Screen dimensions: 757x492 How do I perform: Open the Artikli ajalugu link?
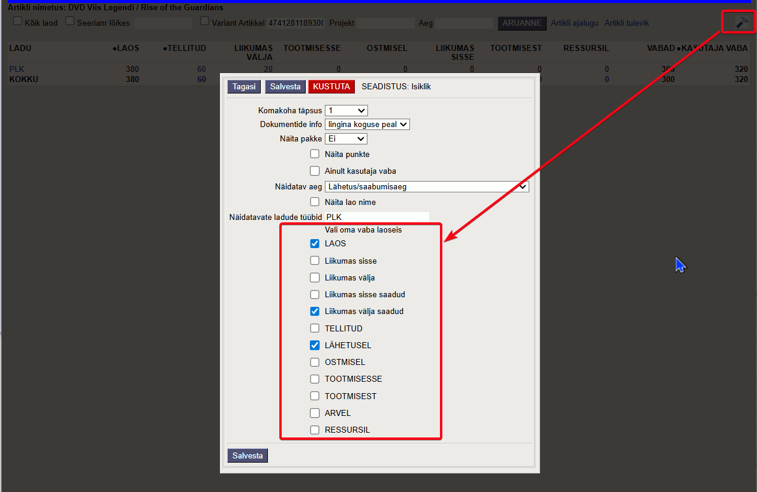[575, 23]
